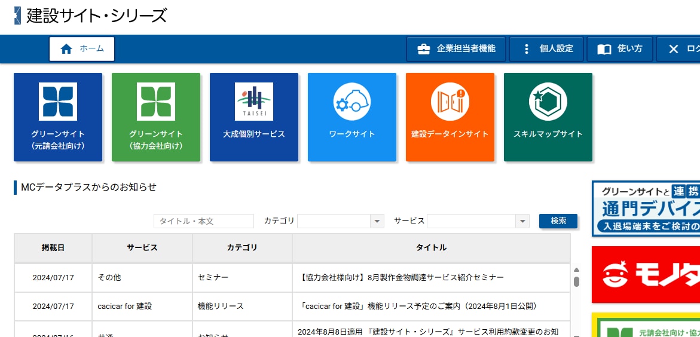Click the green clover icon for 協力会社向け
Screen dimensions: 700x337
coord(156,102)
